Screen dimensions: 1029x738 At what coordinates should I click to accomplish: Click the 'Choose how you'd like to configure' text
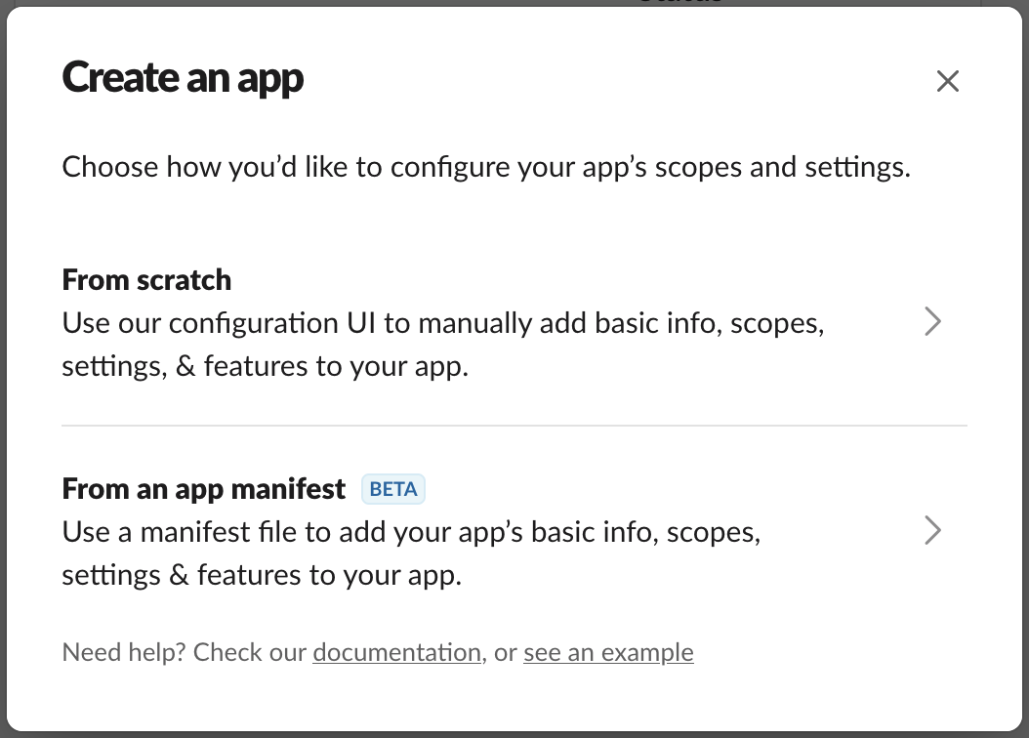(486, 167)
